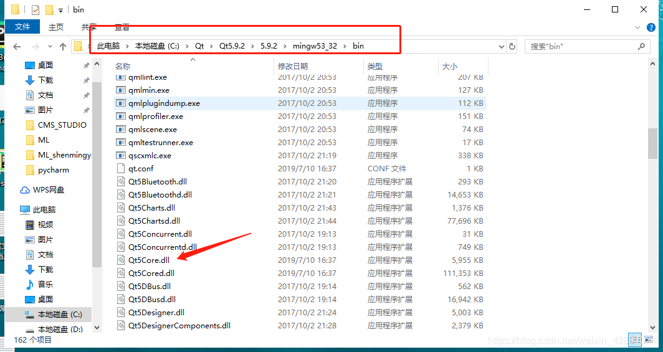Screen dimensions: 663x352
Task: Click 此电脑 in the address path
Action: (108, 46)
